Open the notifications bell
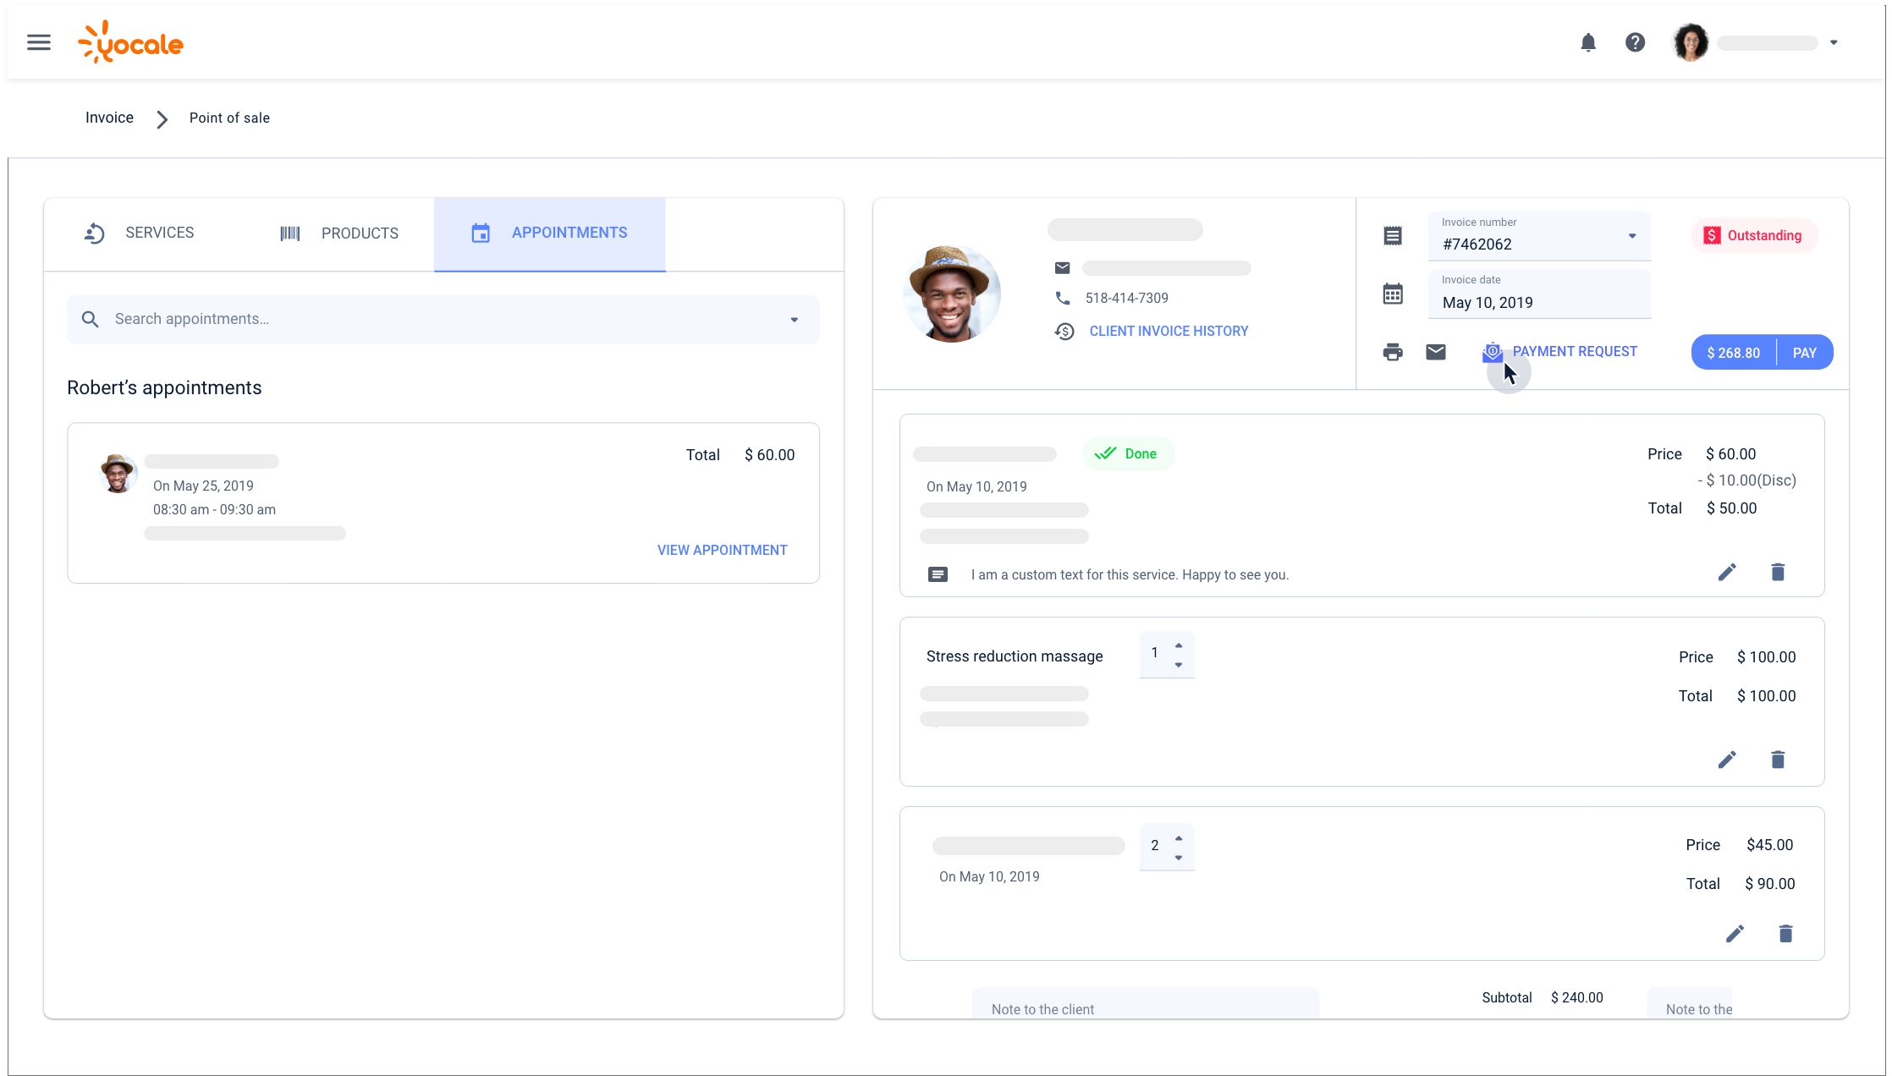Image resolution: width=1892 pixels, height=1076 pixels. [x=1588, y=42]
